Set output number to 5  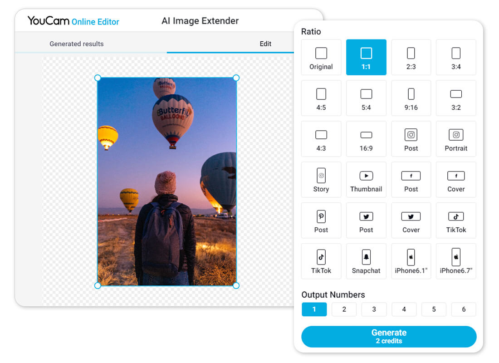pyautogui.click(x=434, y=309)
